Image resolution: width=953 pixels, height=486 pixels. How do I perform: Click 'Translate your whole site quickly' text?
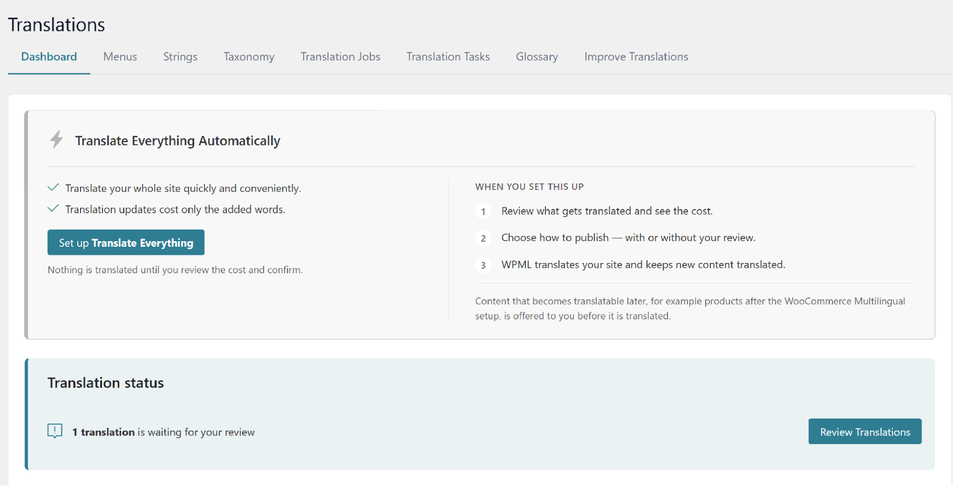pyautogui.click(x=183, y=188)
